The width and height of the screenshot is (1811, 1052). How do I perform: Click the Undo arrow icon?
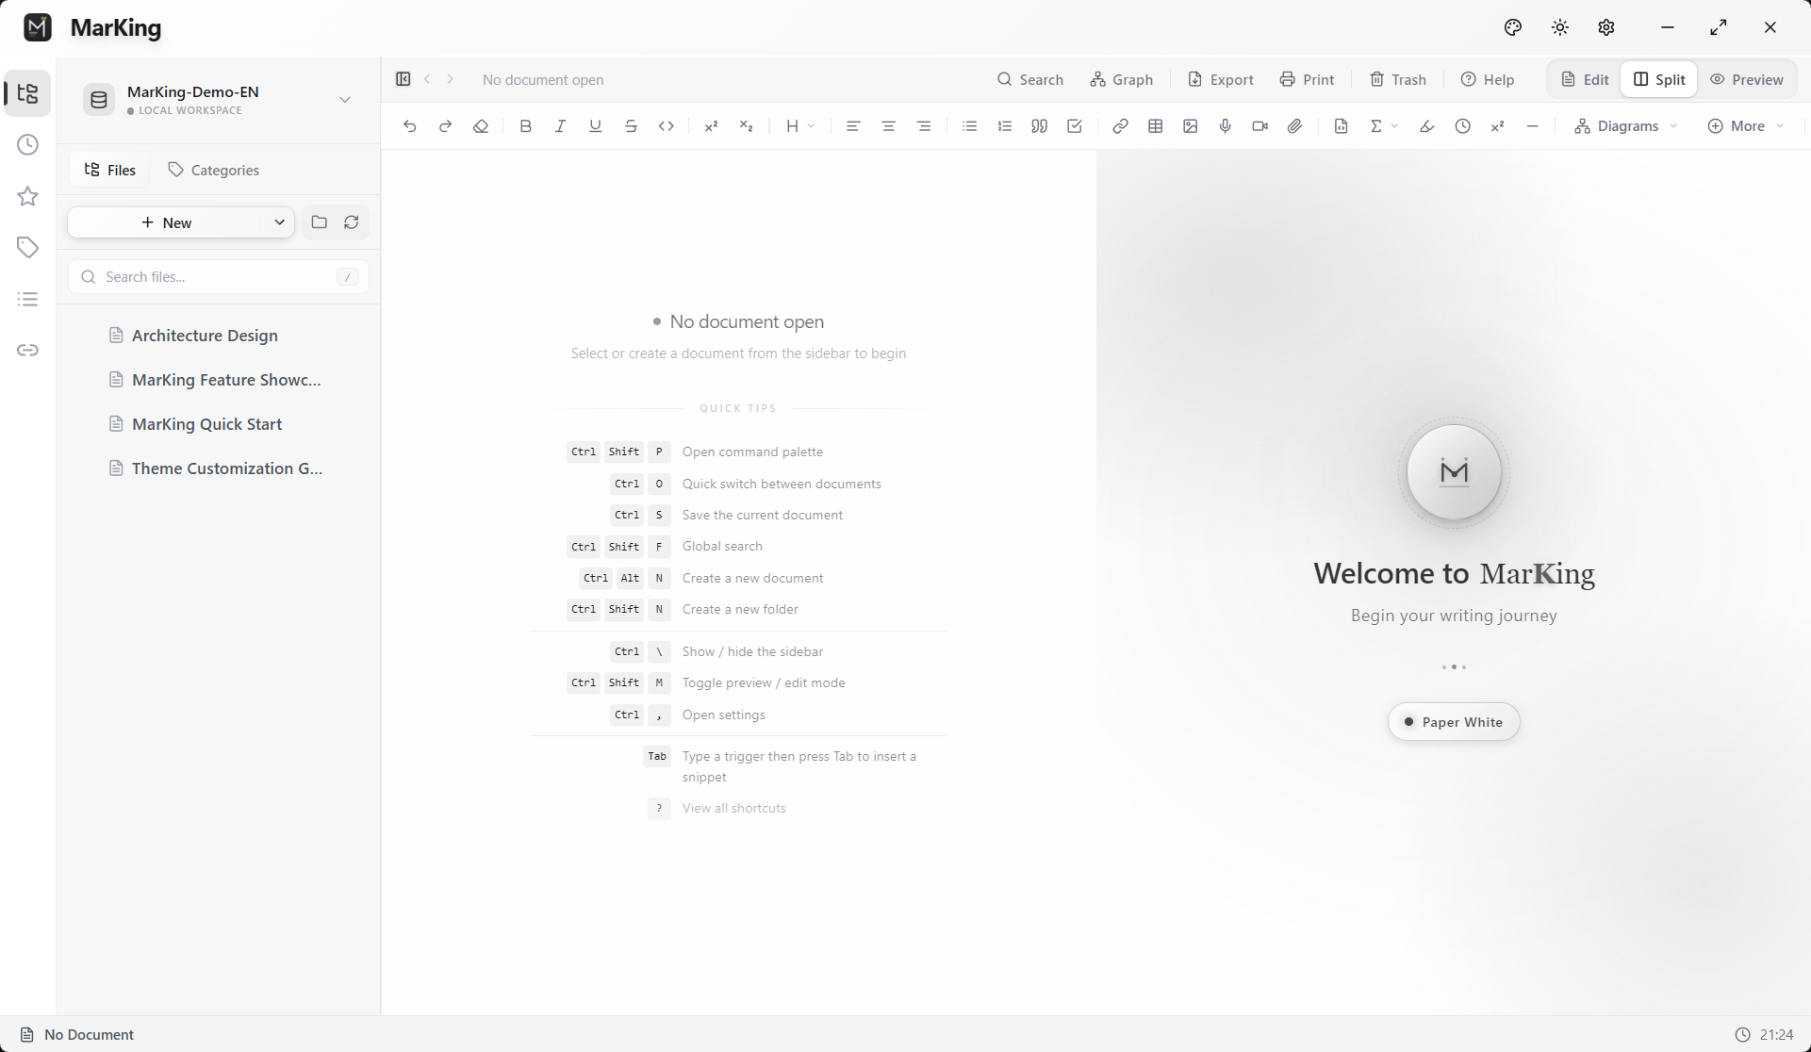(409, 125)
